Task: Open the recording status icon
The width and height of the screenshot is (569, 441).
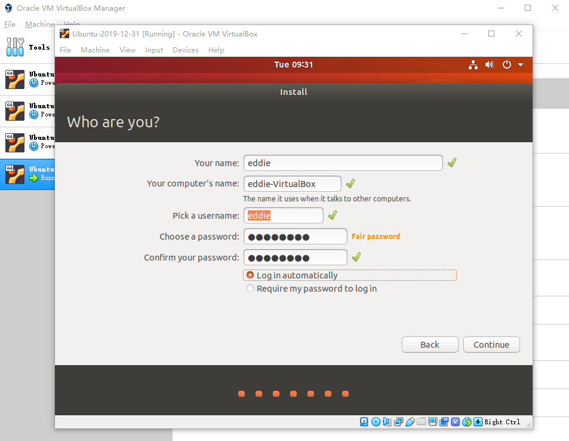Action: [x=444, y=421]
